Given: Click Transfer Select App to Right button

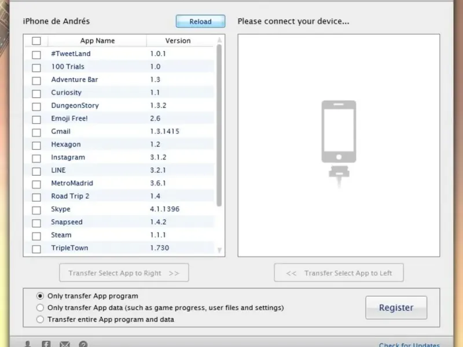Looking at the screenshot, I should 124,272.
